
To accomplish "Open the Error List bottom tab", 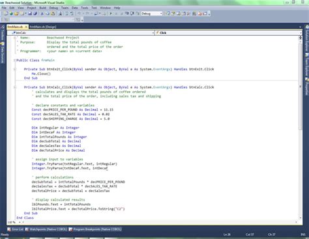I will 15,229.
